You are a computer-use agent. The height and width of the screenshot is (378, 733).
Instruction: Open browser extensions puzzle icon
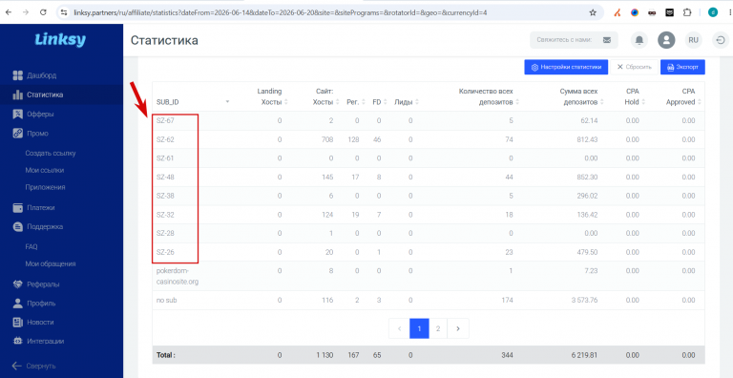tap(687, 12)
